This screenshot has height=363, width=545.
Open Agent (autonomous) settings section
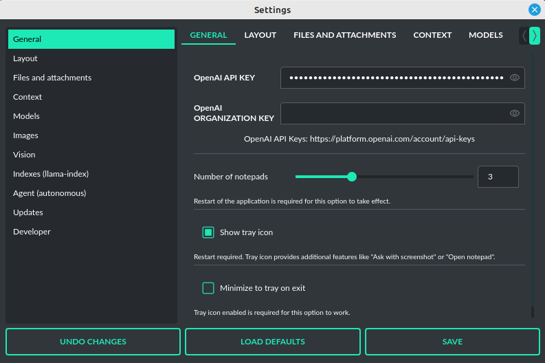(x=49, y=193)
